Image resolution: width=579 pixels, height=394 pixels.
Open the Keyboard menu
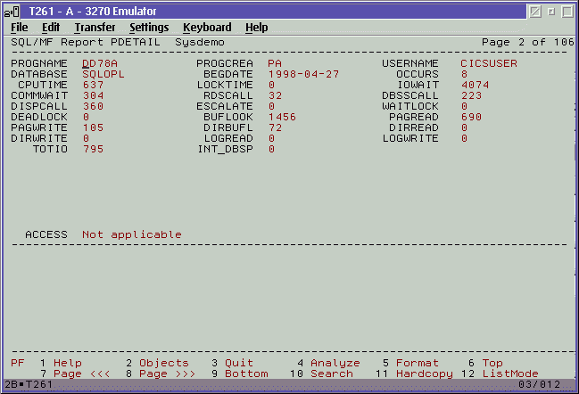point(207,28)
